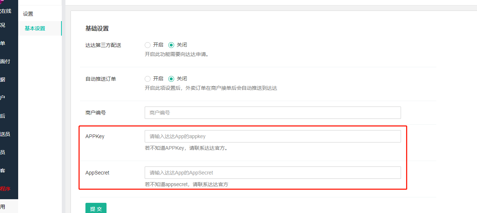This screenshot has width=477, height=213.
Task: Open the 送员 sidebar item
Action: point(5,134)
